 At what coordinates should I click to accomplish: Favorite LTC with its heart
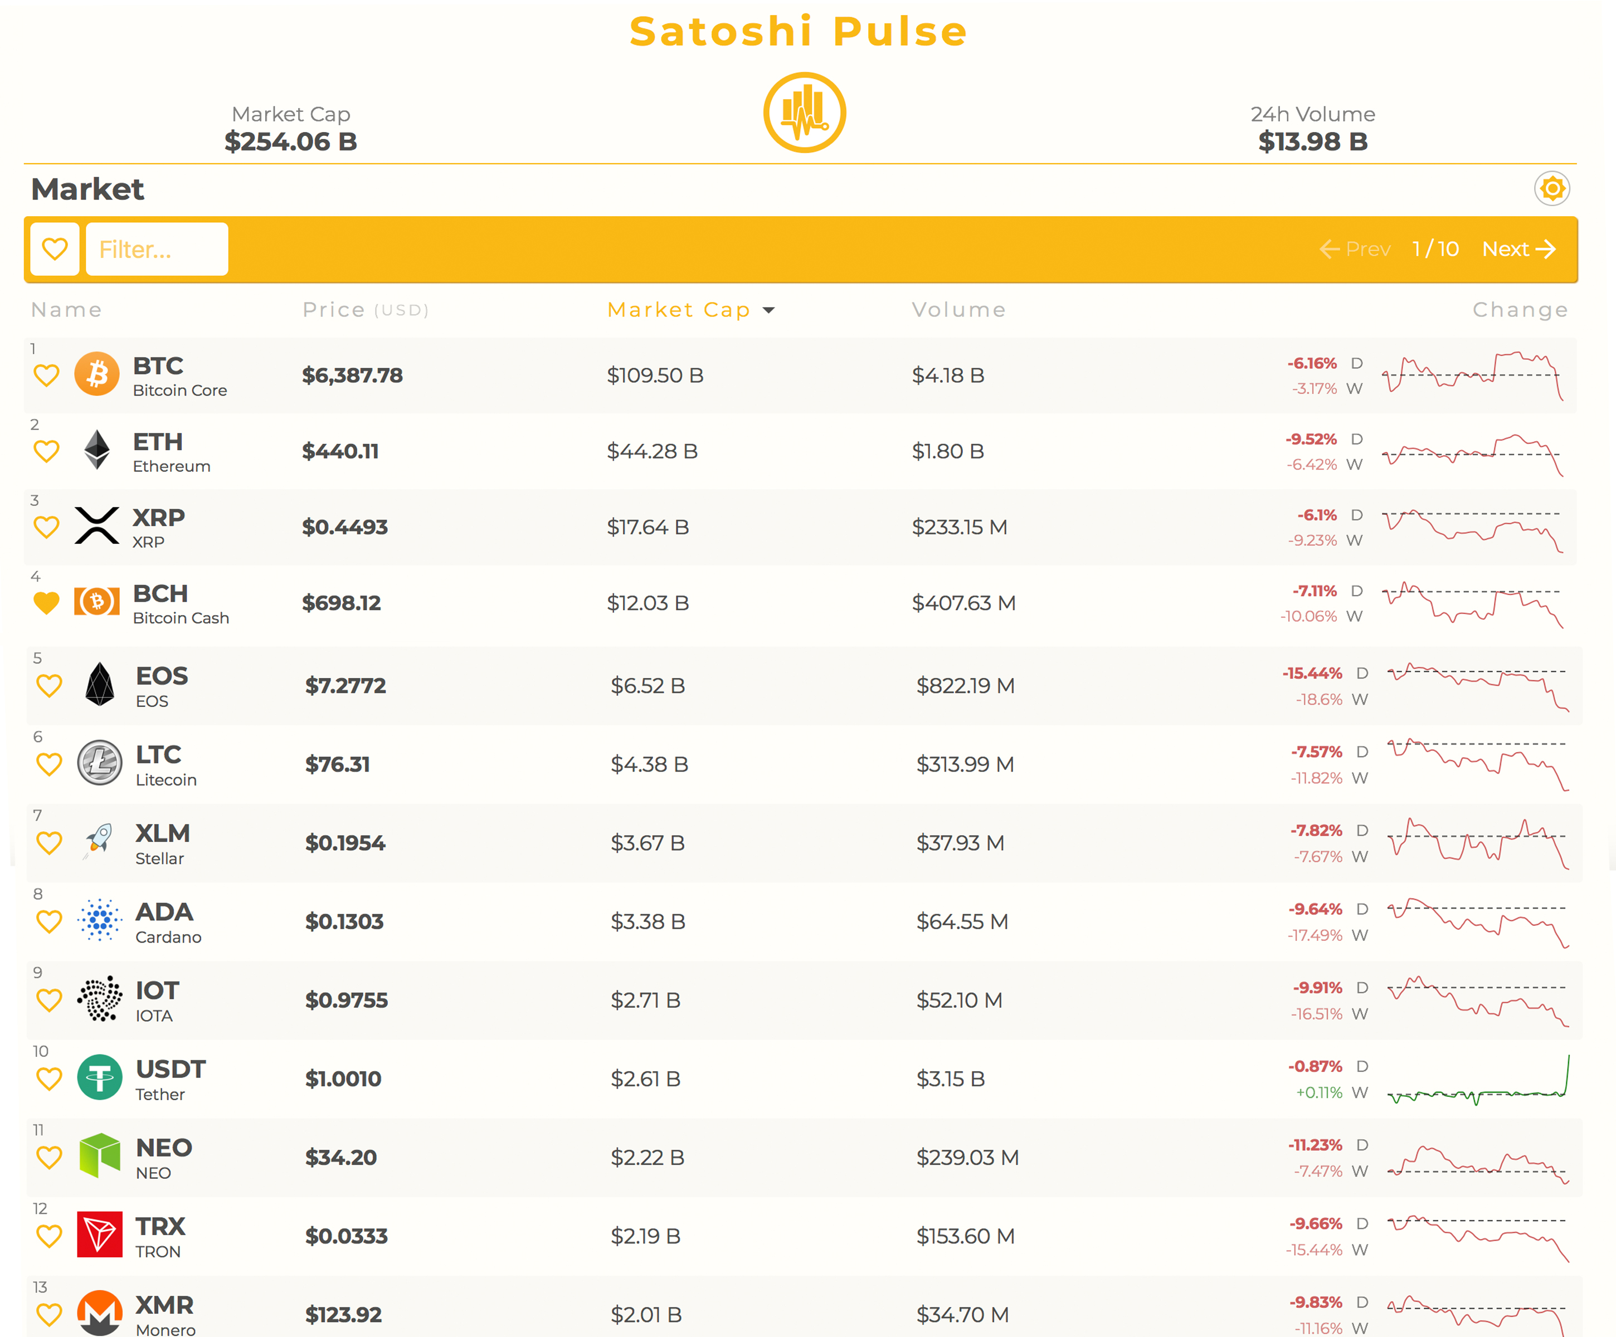click(x=49, y=764)
